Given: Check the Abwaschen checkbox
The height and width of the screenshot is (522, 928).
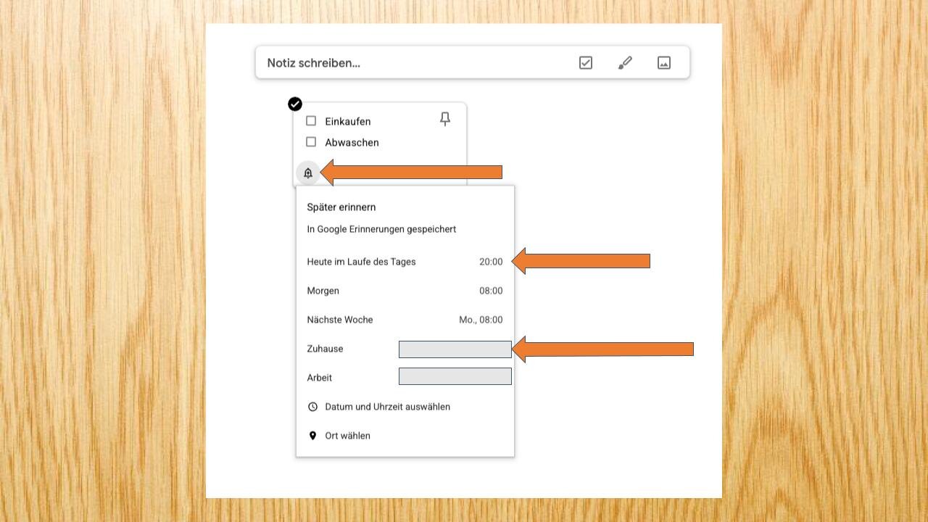Looking at the screenshot, I should 311,142.
